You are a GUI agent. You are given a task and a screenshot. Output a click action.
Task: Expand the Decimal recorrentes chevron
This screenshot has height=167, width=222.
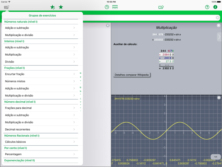pyautogui.click(x=74, y=129)
